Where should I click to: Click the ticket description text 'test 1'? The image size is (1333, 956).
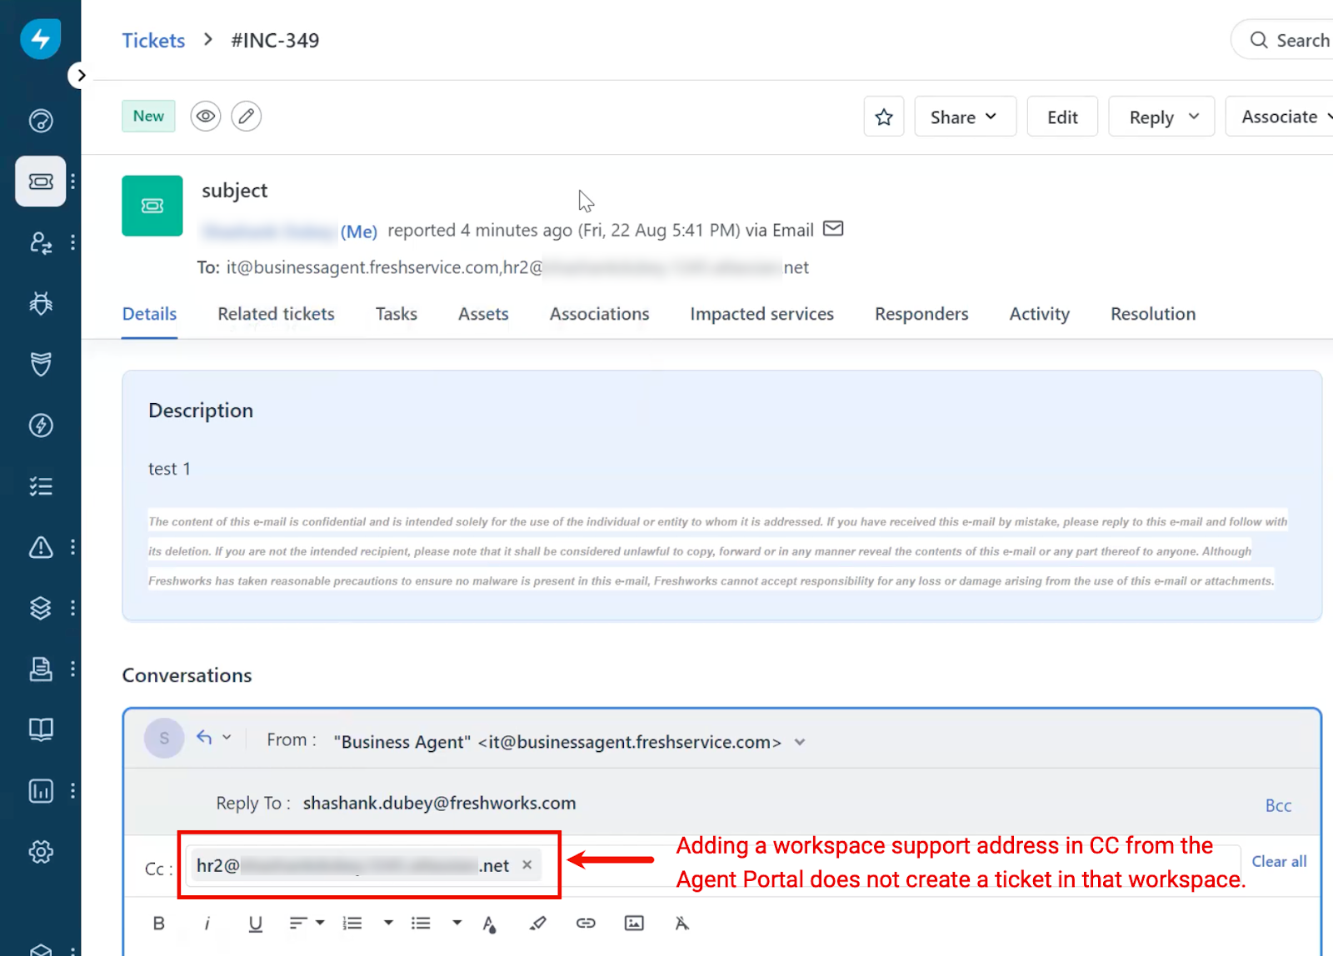169,469
